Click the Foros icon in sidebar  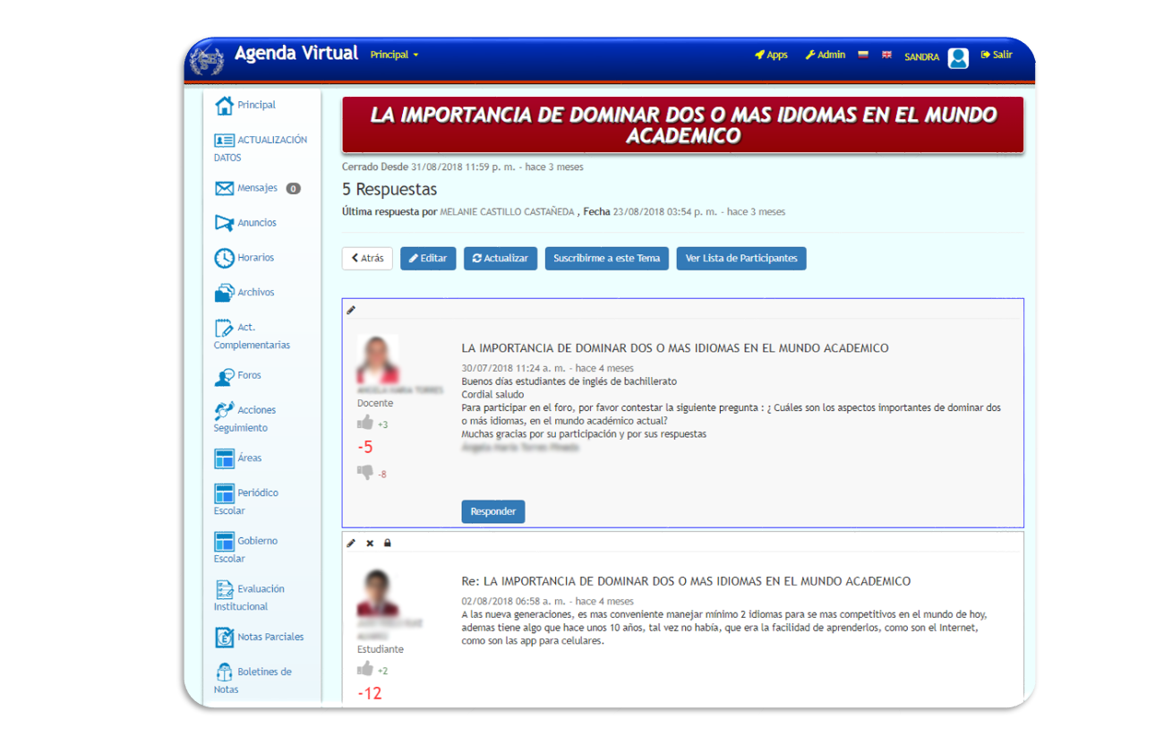tap(224, 377)
